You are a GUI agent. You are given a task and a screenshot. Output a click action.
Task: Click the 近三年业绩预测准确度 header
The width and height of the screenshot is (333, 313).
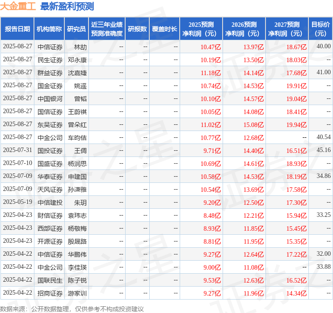[107, 29]
